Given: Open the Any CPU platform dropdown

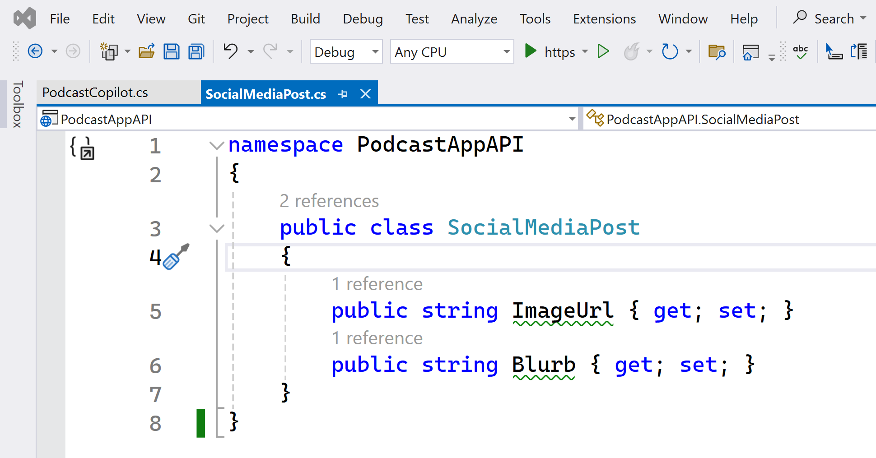Looking at the screenshot, I should coord(507,51).
